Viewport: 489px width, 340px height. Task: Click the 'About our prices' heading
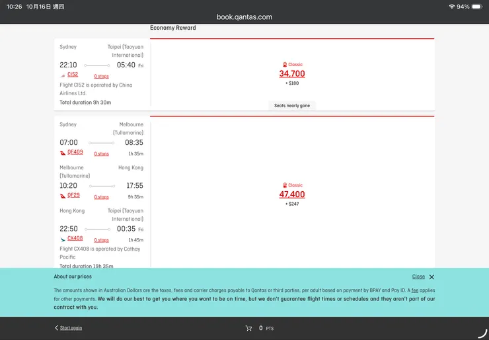point(73,276)
